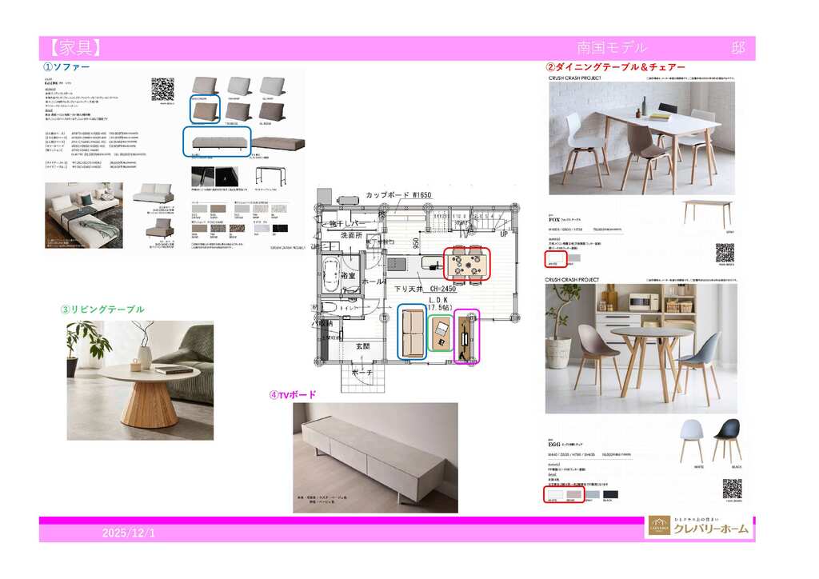Image resolution: width=819 pixels, height=579 pixels.
Task: Click the red-outlined WHITE swatch under FOX table
Action: point(555,258)
